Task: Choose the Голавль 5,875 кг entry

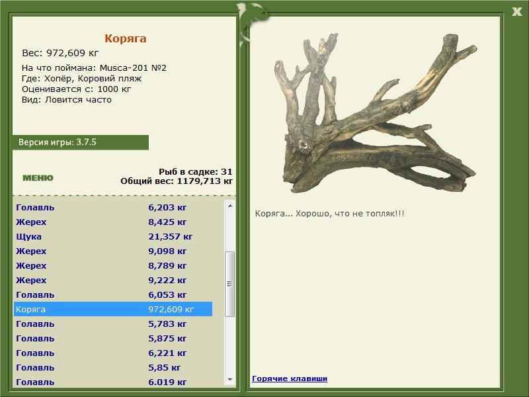Action: pos(112,338)
